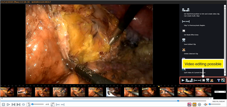
Task: Click the scroll-down arrow of the help panel
Action: pyautogui.click(x=225, y=73)
